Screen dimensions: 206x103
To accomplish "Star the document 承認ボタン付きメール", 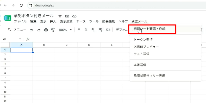I will (x=60, y=16).
